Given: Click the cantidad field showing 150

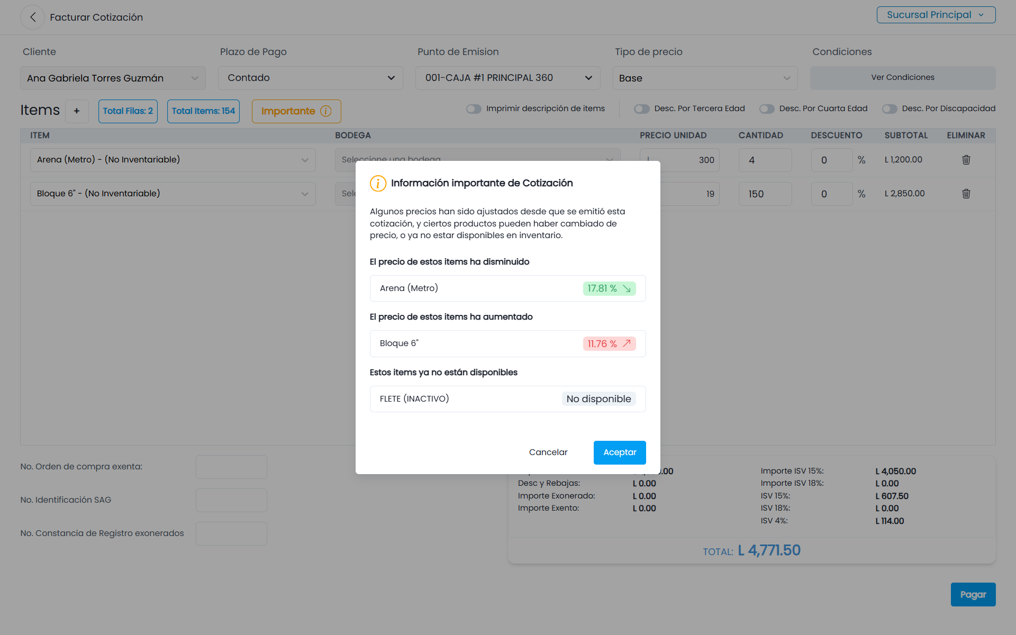Looking at the screenshot, I should tap(765, 194).
